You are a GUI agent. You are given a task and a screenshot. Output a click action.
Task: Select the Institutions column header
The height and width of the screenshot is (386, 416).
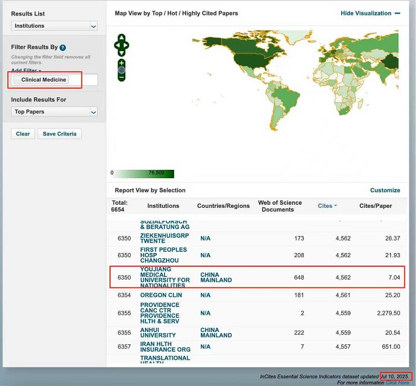[163, 206]
